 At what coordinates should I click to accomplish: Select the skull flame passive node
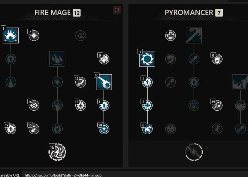coord(57,129)
